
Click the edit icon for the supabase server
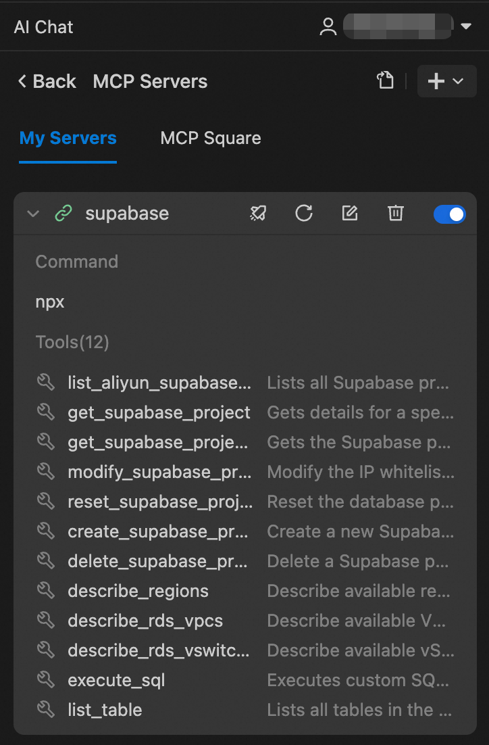[349, 214]
